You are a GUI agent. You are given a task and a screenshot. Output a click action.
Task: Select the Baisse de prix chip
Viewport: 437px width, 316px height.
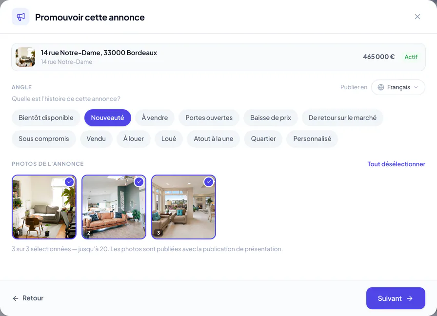(271, 118)
